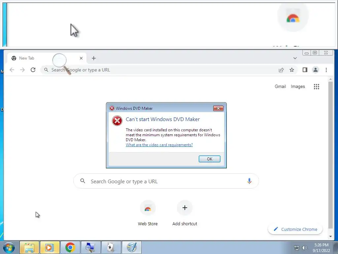Viewport: 338px width, 254px height.
Task: Click the Magnifier magnifying glass icon
Action: (61, 63)
